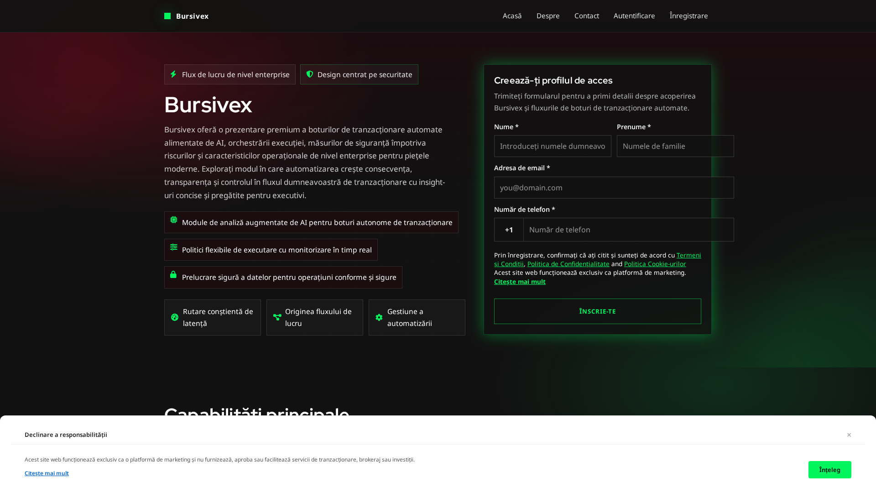Open the +1 country code selector

pyautogui.click(x=509, y=230)
